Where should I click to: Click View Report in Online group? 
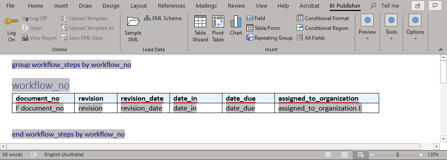tap(39, 38)
